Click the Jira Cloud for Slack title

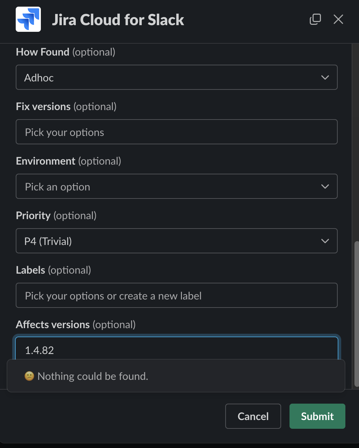[x=118, y=20]
